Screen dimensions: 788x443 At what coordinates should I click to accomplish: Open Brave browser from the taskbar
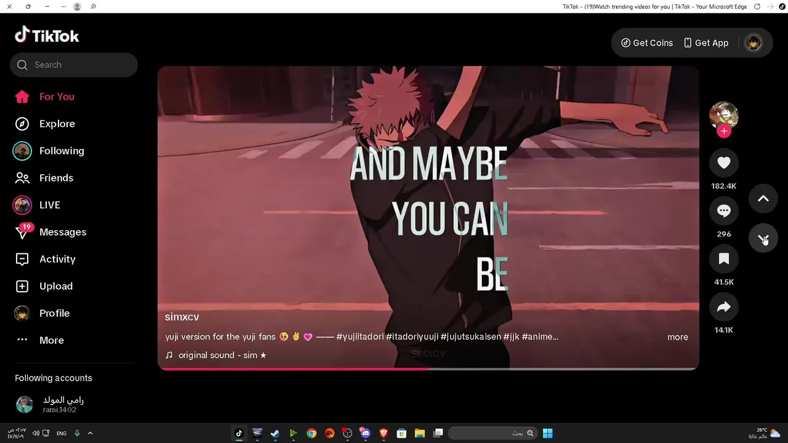coord(384,433)
